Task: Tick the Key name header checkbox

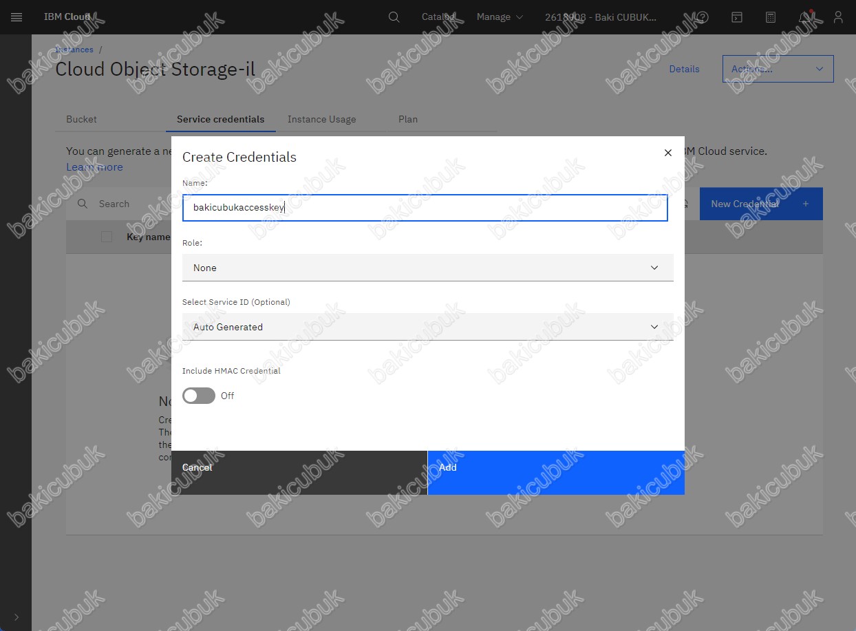Action: click(x=107, y=237)
